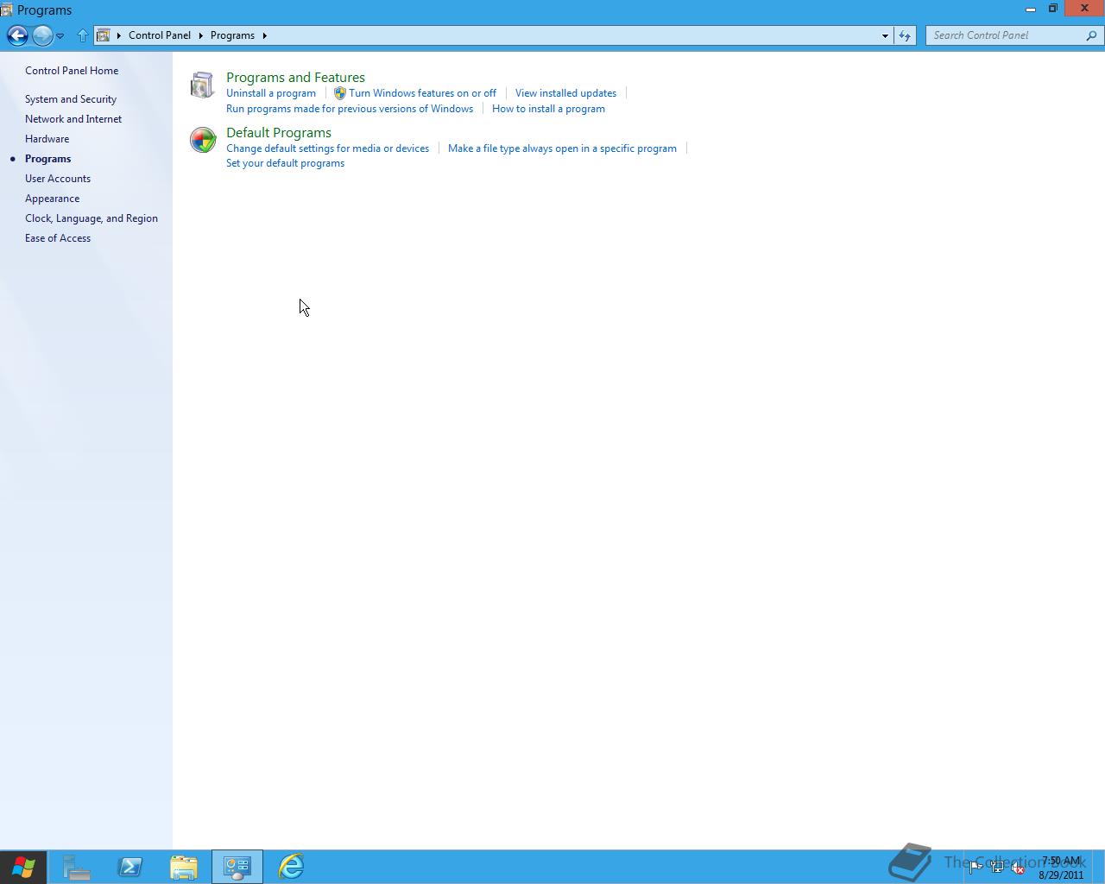Open the recent pages dropdown arrow
The width and height of the screenshot is (1105, 884).
(60, 36)
